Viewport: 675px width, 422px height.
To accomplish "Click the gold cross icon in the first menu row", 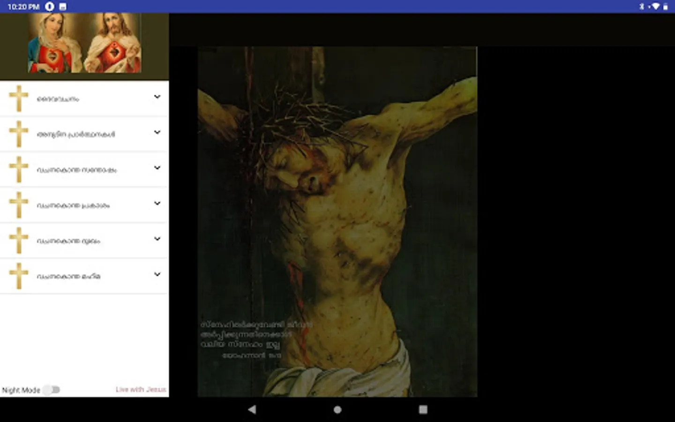I will coord(19,98).
